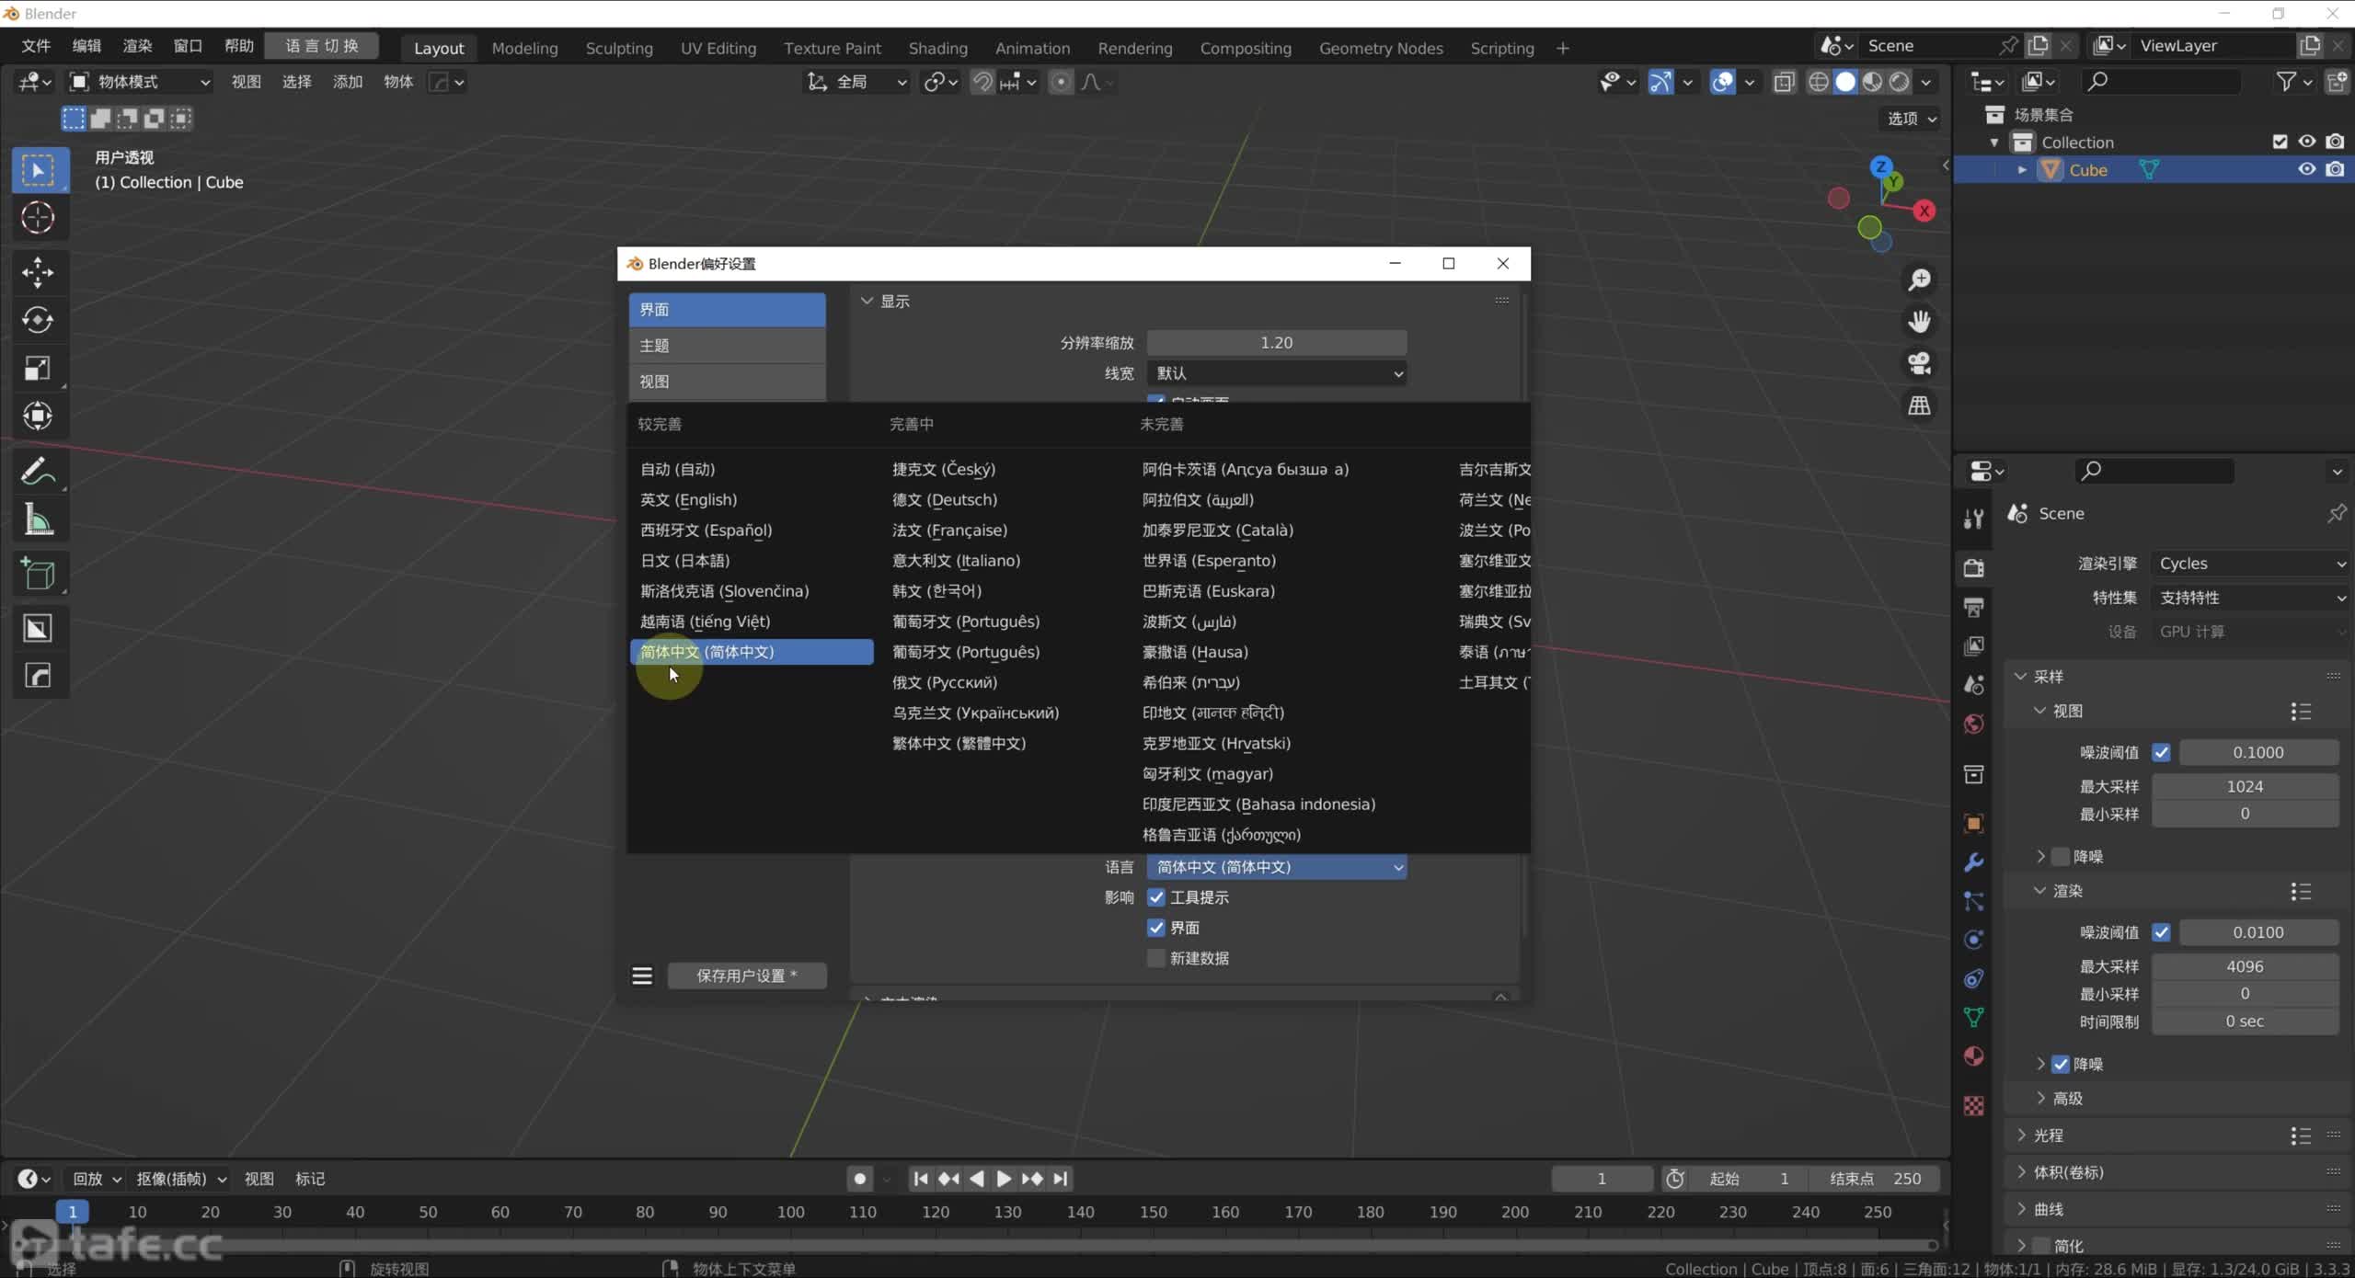Select the Measure tool

click(x=38, y=519)
